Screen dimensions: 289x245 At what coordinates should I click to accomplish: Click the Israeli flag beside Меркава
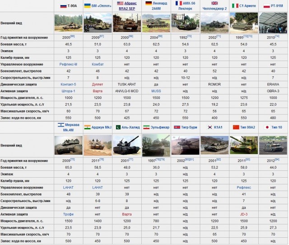point(61,125)
